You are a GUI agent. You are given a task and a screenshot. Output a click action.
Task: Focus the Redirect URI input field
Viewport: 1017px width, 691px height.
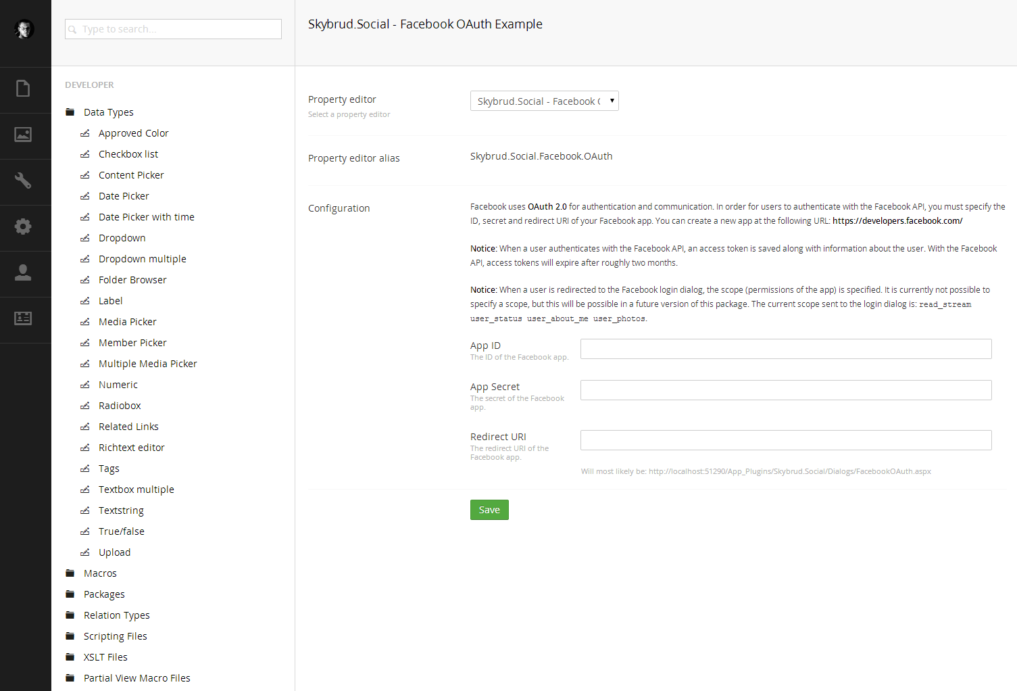pos(786,440)
